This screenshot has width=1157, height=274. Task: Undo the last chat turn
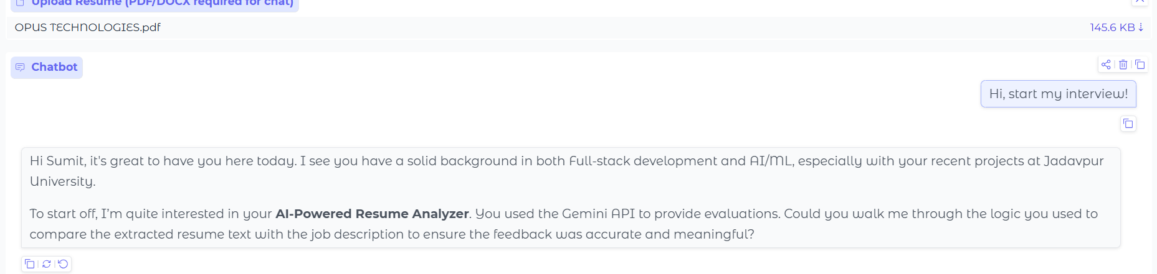click(63, 264)
